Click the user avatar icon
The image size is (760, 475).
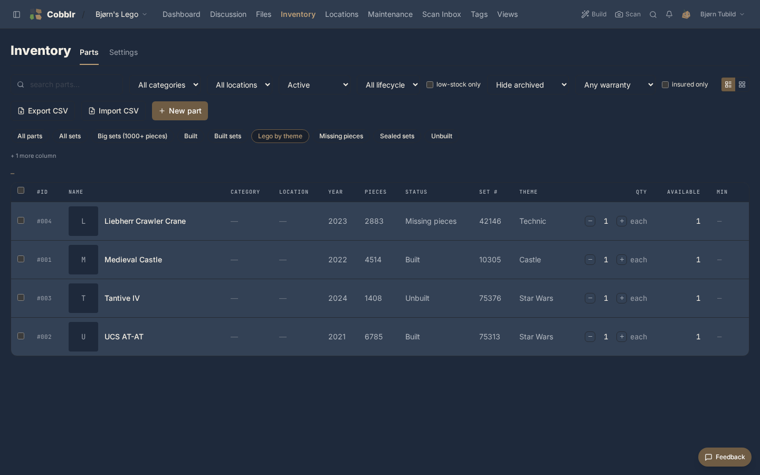(x=686, y=14)
